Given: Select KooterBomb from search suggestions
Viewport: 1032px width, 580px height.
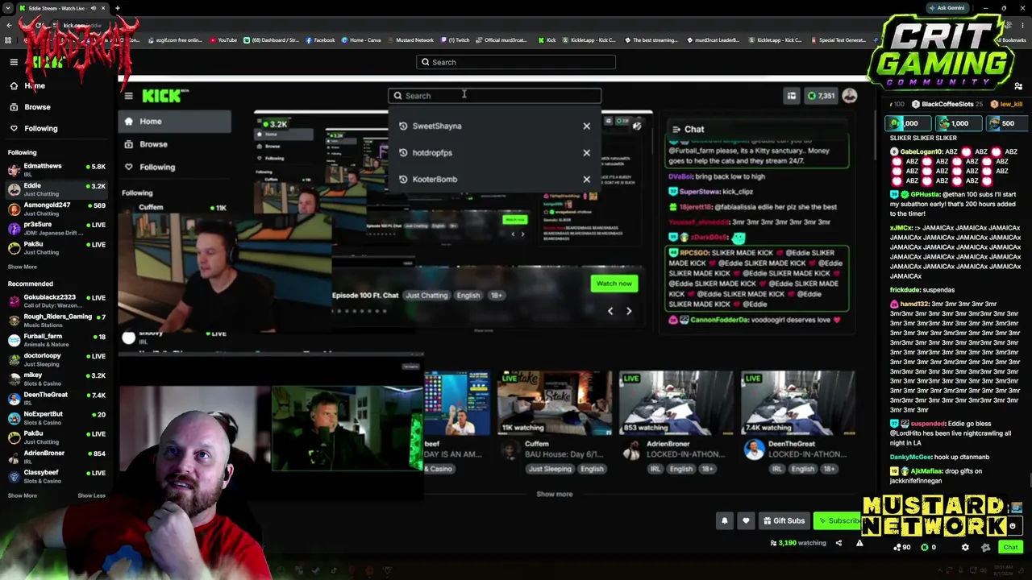Looking at the screenshot, I should (435, 180).
